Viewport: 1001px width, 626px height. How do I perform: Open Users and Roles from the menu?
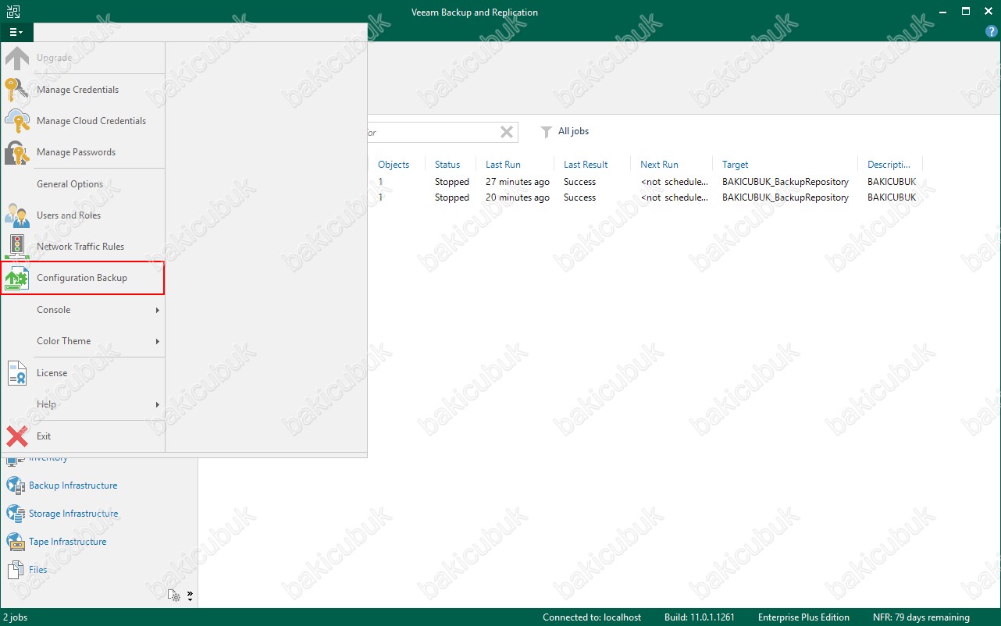point(83,215)
